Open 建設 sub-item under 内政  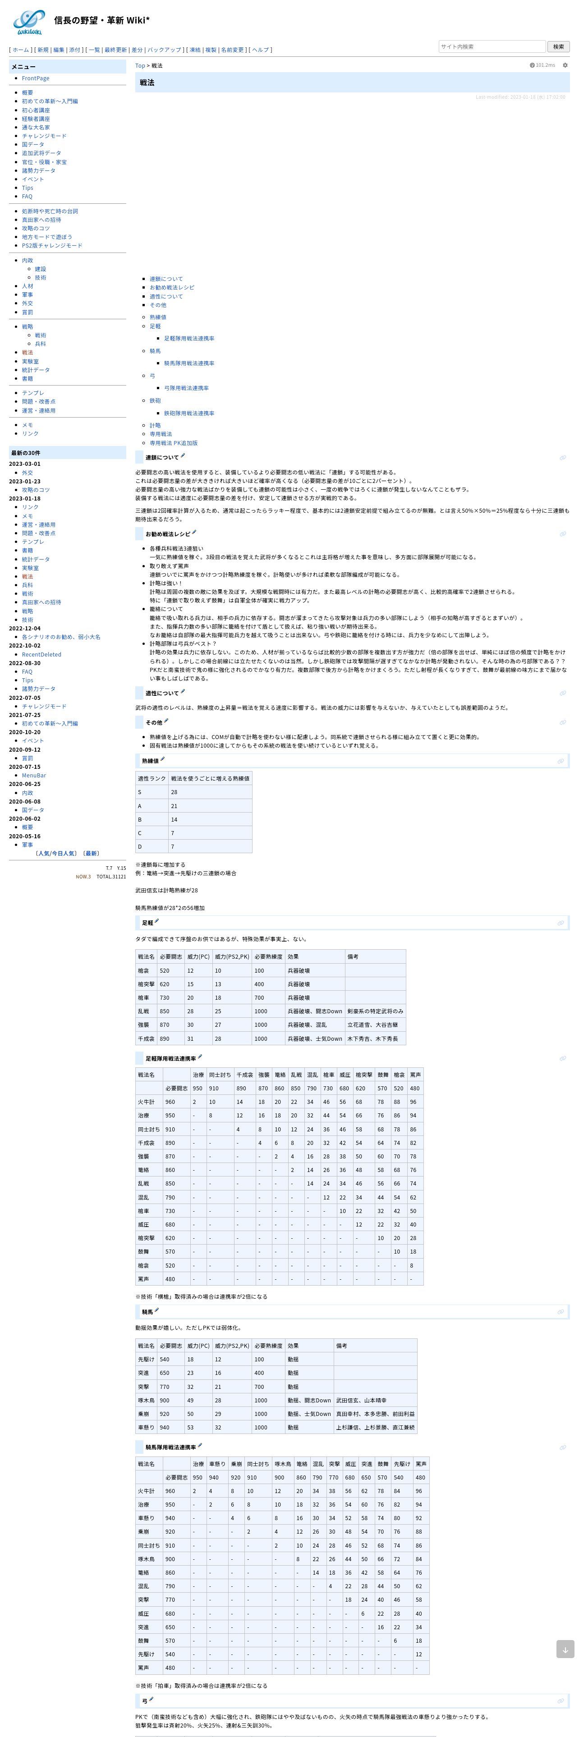pos(41,269)
